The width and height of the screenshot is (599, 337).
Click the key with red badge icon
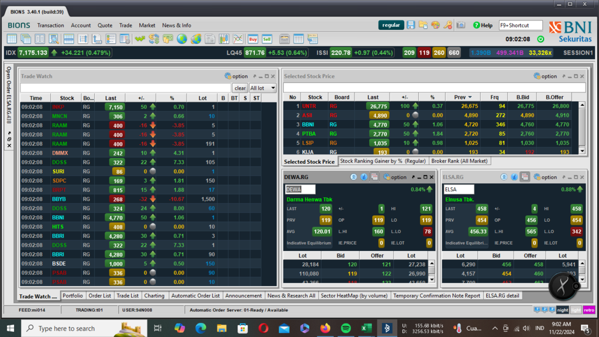pyautogui.click(x=447, y=25)
